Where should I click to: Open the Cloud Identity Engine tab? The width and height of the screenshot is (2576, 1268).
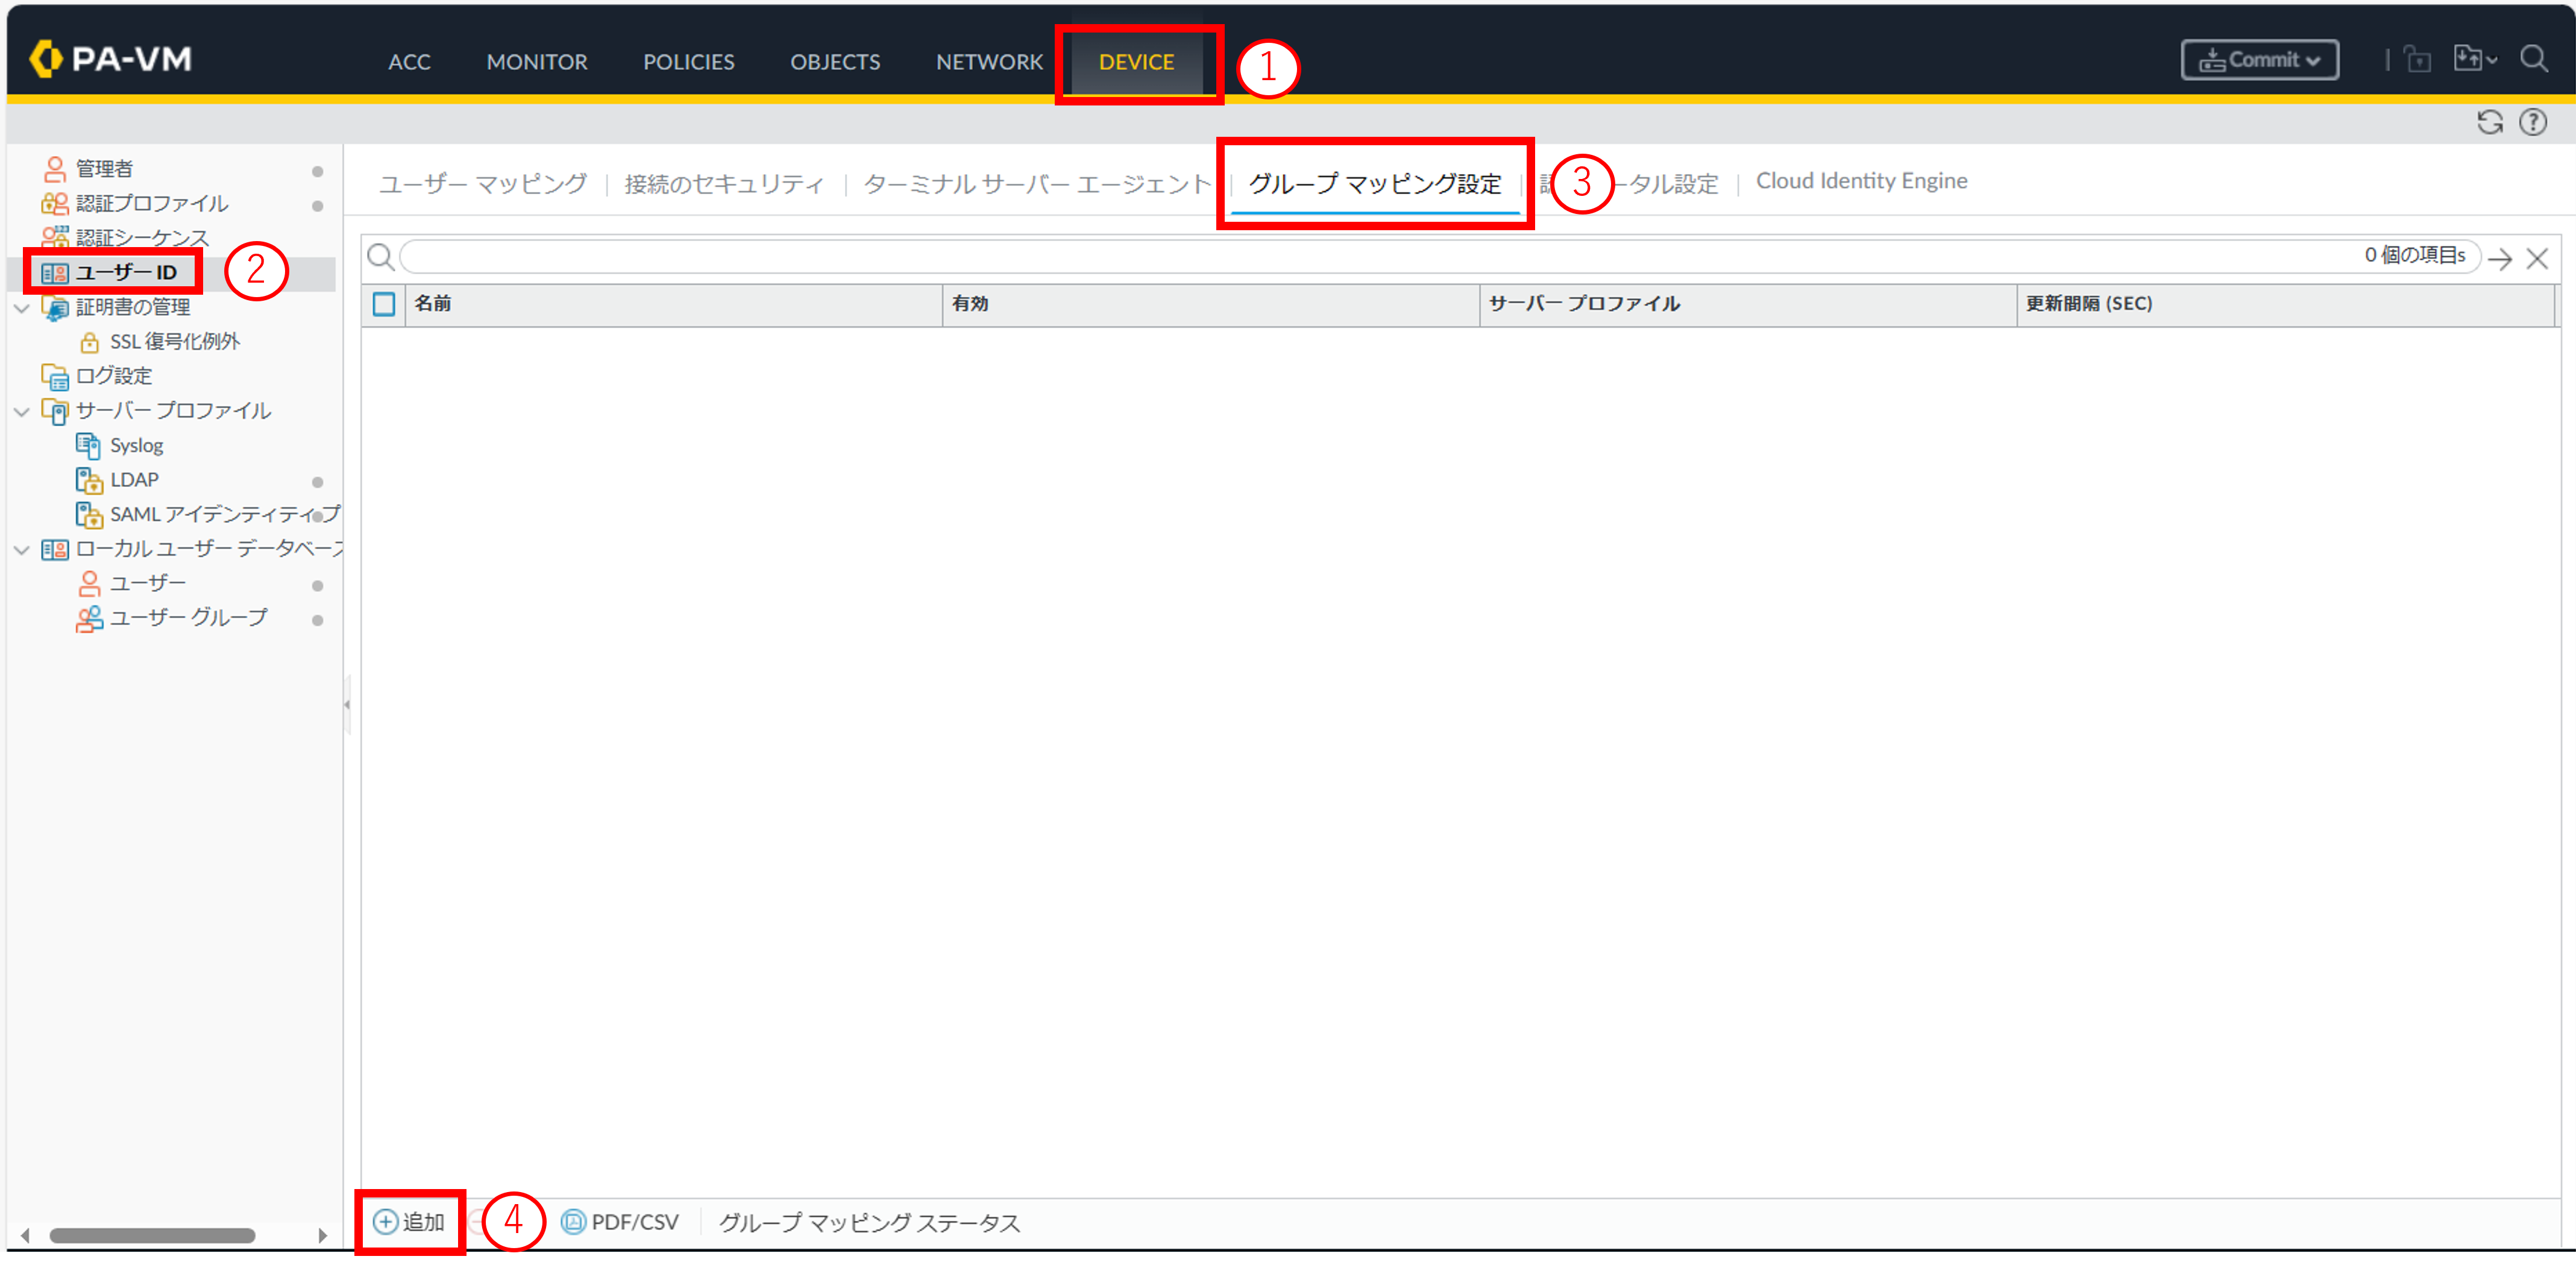point(1861,181)
